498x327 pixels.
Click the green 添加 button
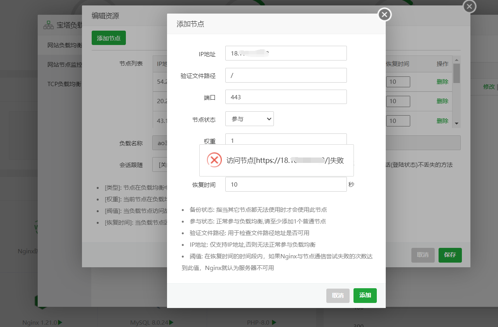[x=365, y=295]
